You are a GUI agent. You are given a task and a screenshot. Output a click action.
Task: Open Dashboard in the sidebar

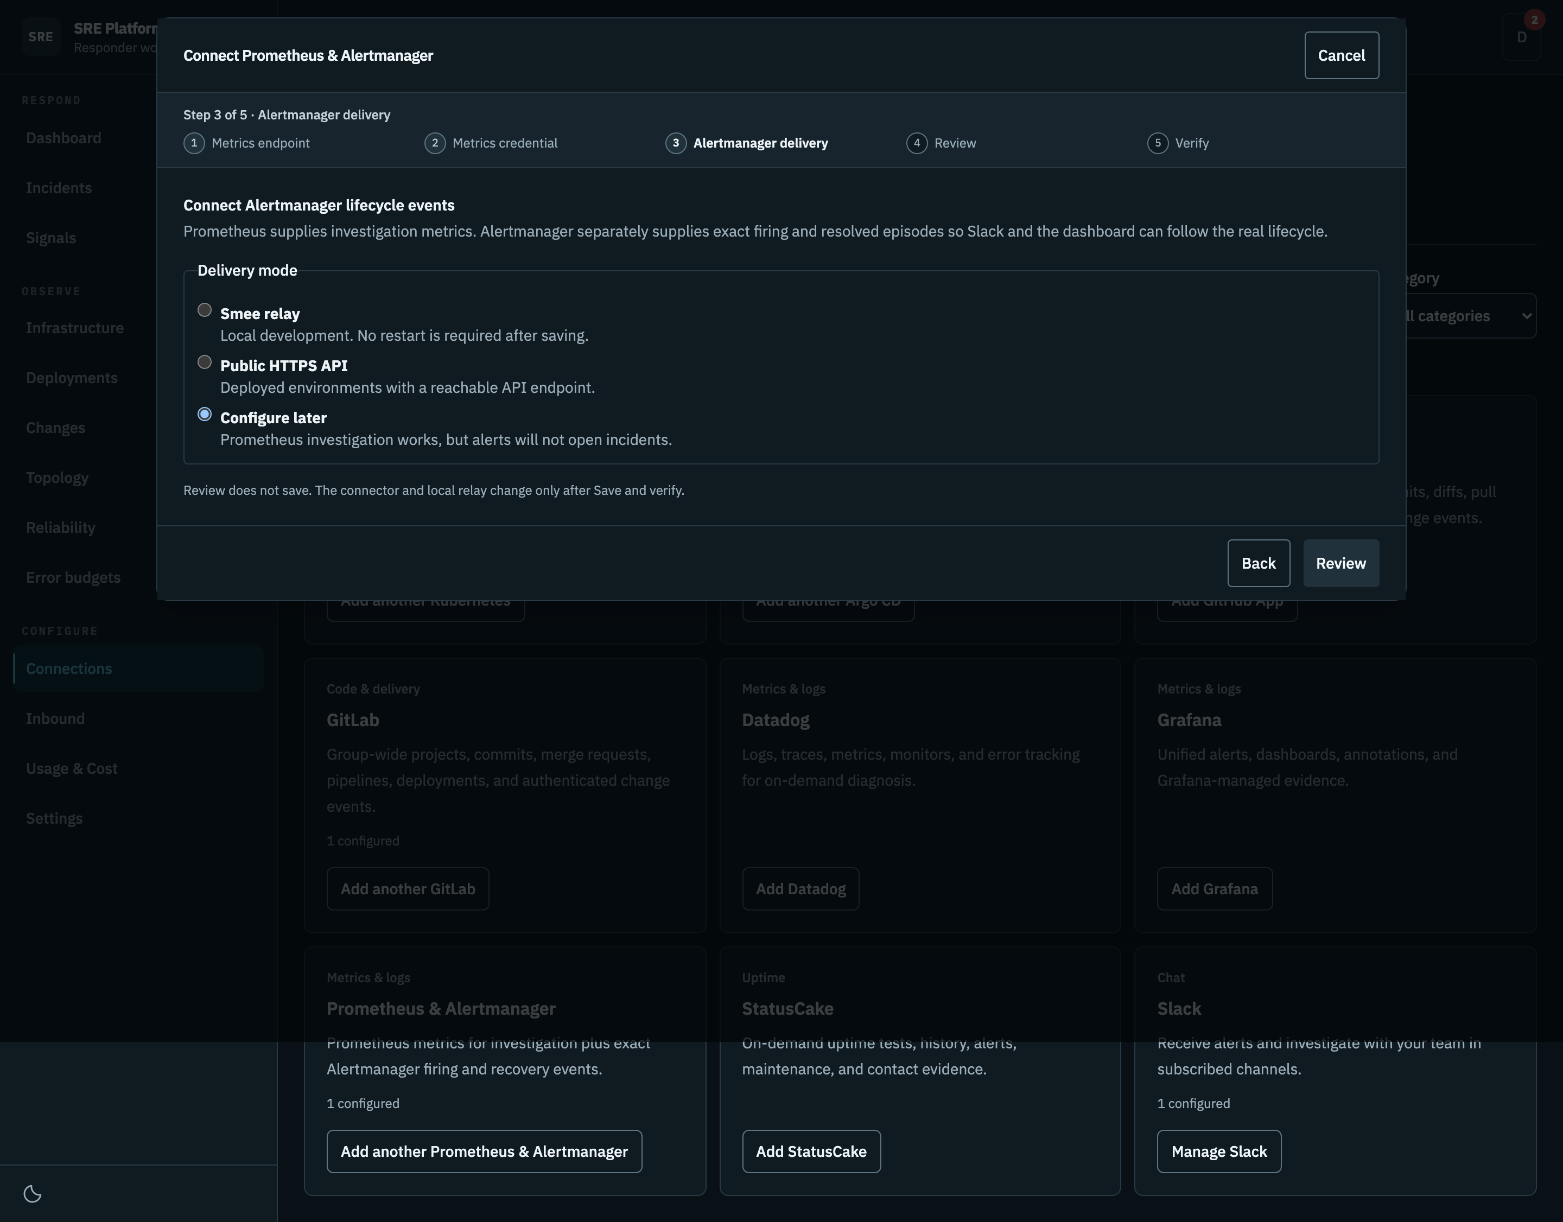coord(138,138)
